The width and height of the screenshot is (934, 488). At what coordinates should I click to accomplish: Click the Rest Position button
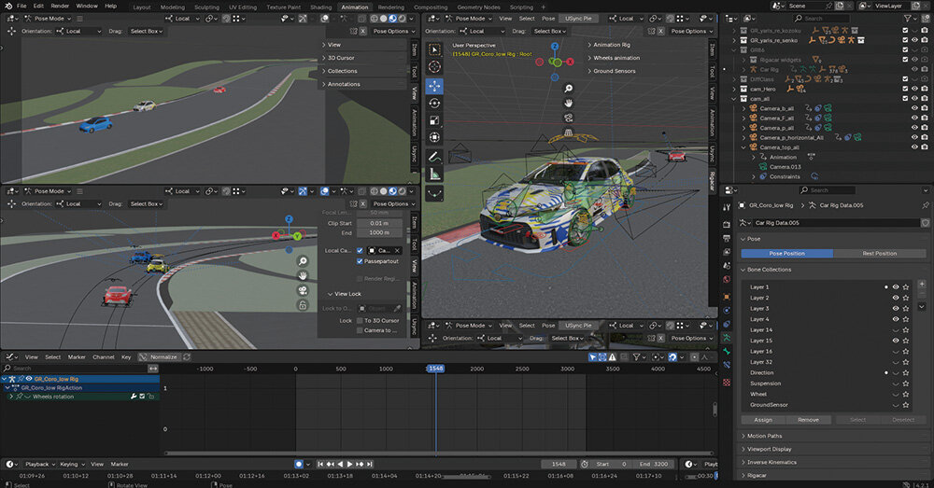click(879, 253)
